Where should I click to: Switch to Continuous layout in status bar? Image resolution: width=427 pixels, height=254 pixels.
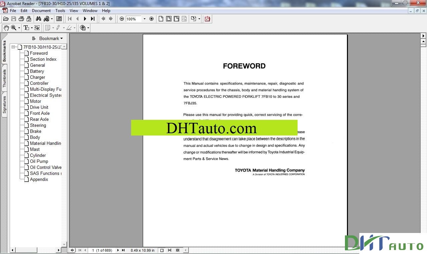click(x=169, y=250)
